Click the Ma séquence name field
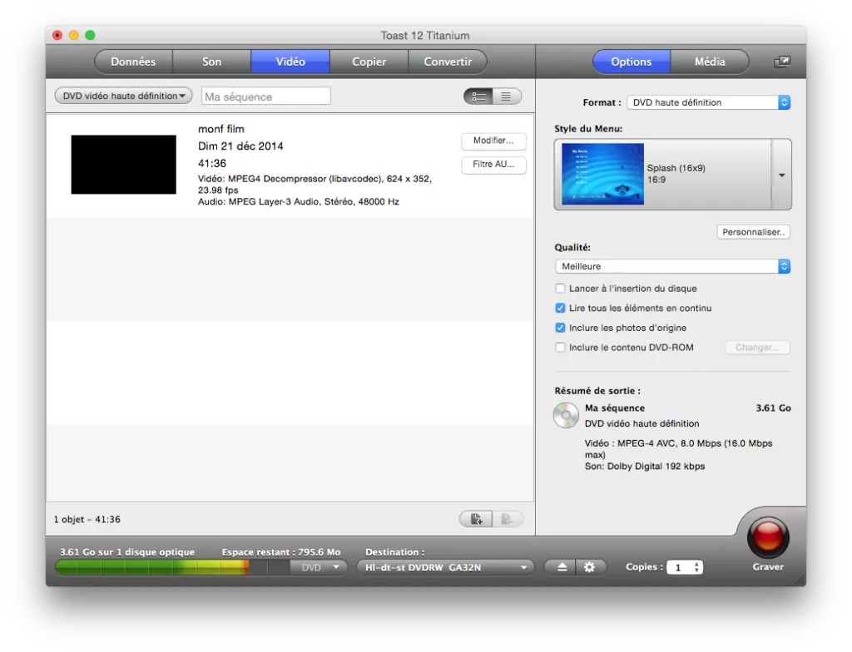 pyautogui.click(x=265, y=96)
